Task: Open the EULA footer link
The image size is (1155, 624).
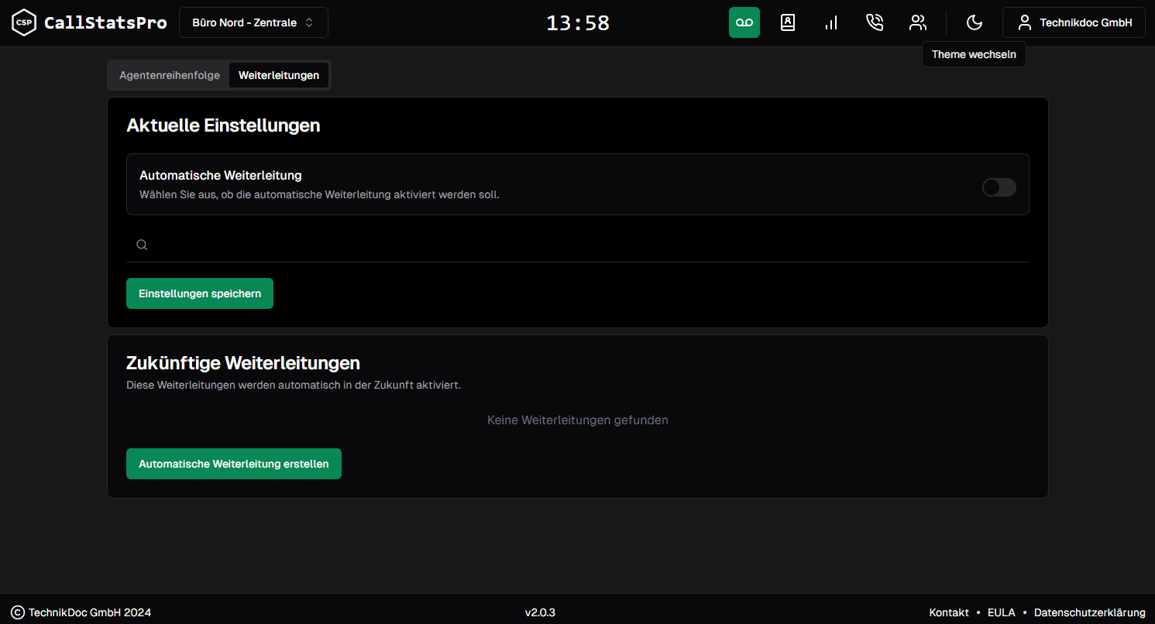Action: click(1001, 612)
